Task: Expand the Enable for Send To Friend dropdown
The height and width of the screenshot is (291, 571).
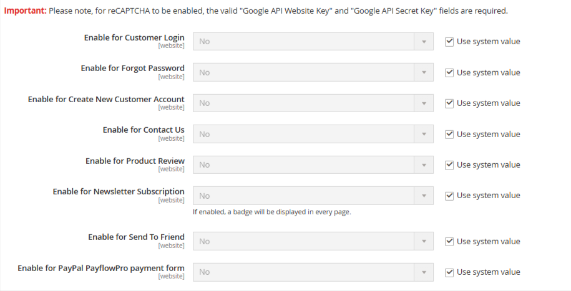Action: click(313, 242)
